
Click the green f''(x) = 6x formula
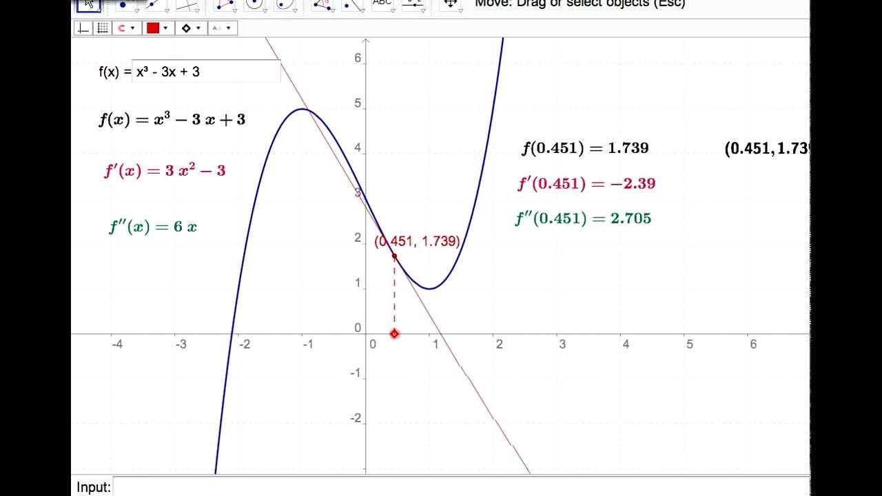(153, 227)
